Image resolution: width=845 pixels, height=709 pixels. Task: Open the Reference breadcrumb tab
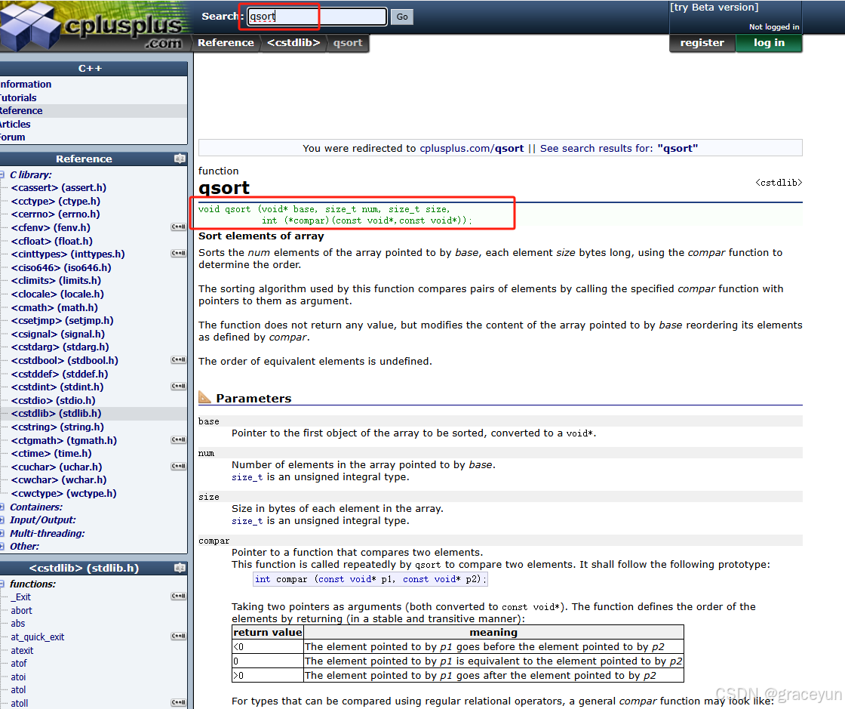(x=226, y=42)
